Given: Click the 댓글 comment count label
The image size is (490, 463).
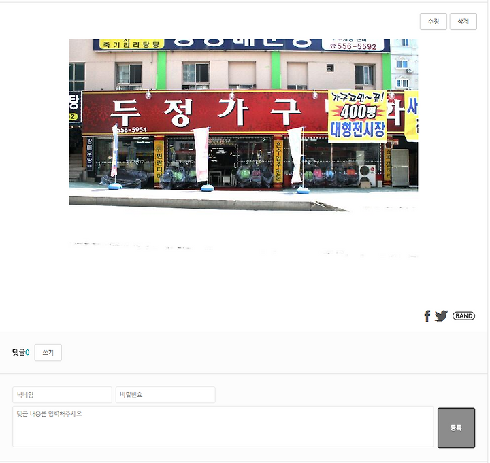Looking at the screenshot, I should [x=21, y=354].
